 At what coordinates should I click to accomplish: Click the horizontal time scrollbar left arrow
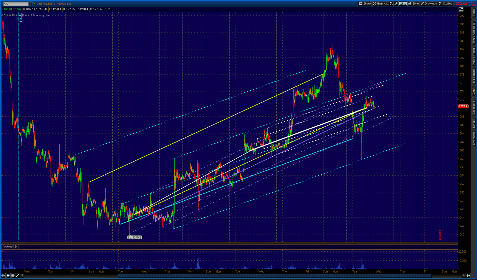[23, 276]
